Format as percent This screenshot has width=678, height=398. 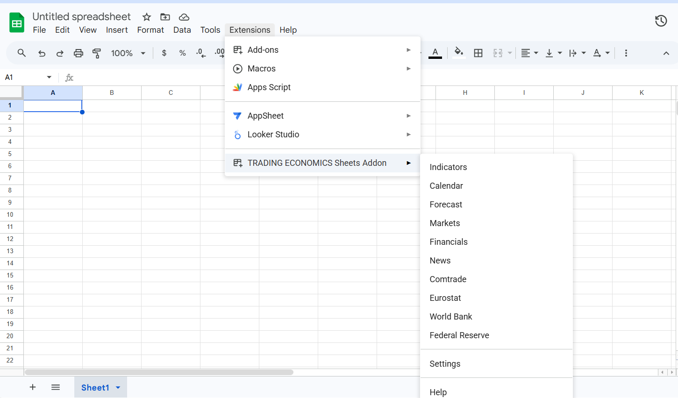[x=183, y=53]
